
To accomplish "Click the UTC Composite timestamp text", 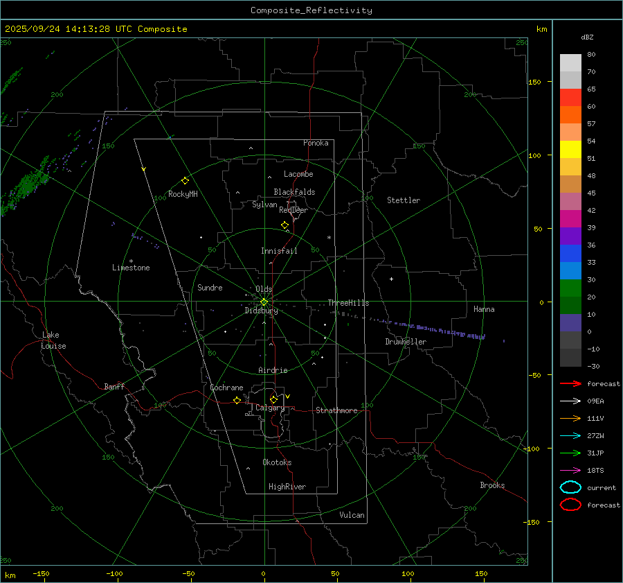I will click(x=96, y=29).
